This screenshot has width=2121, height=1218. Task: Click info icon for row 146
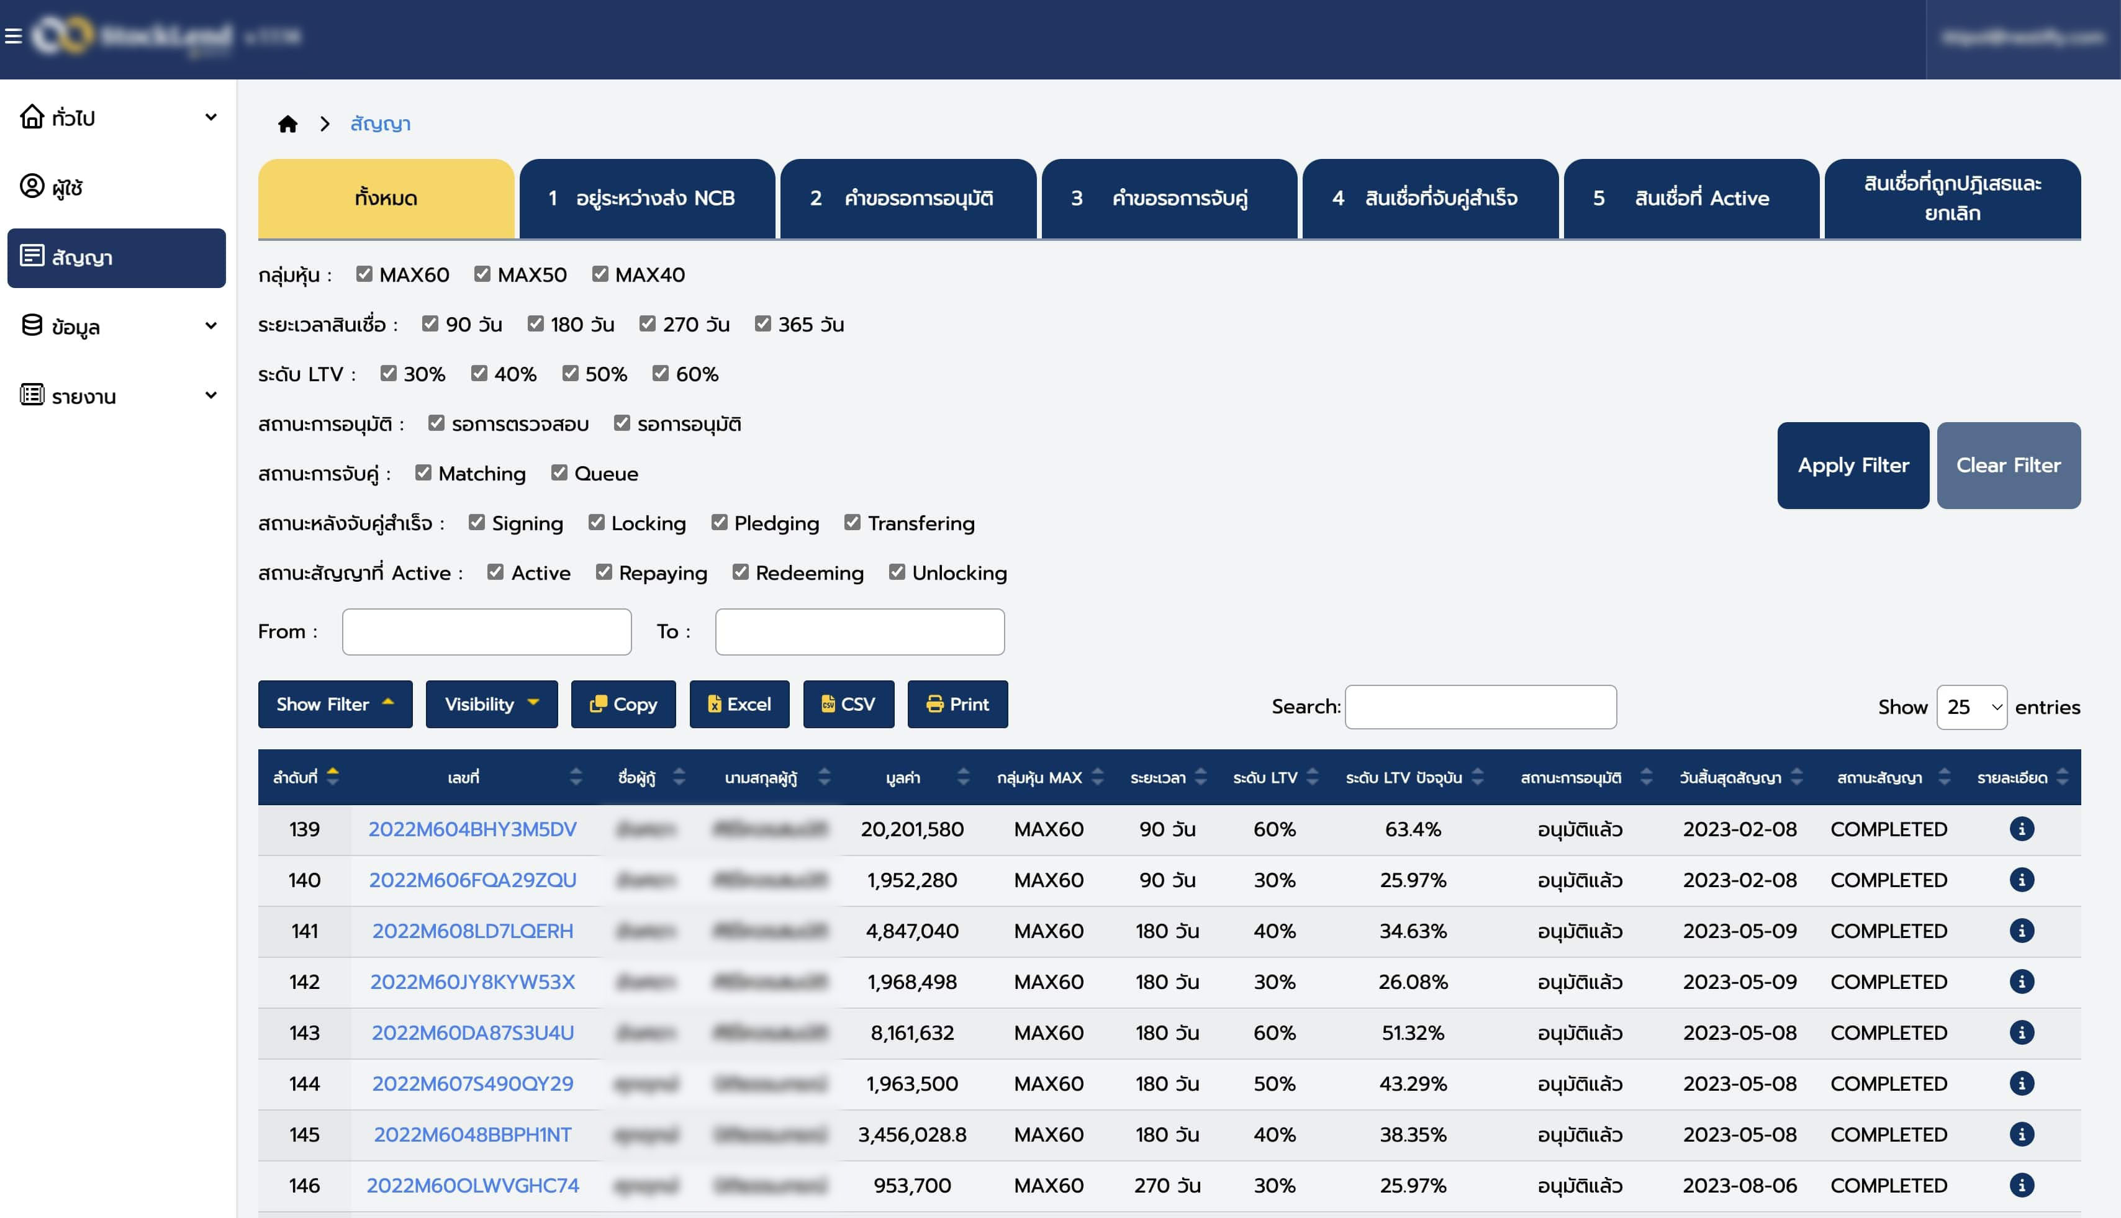pos(2022,1185)
